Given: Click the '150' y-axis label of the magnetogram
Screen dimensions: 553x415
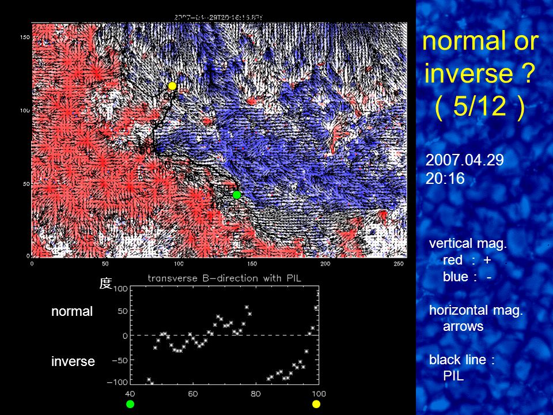Looking at the screenshot, I should 25,37.
